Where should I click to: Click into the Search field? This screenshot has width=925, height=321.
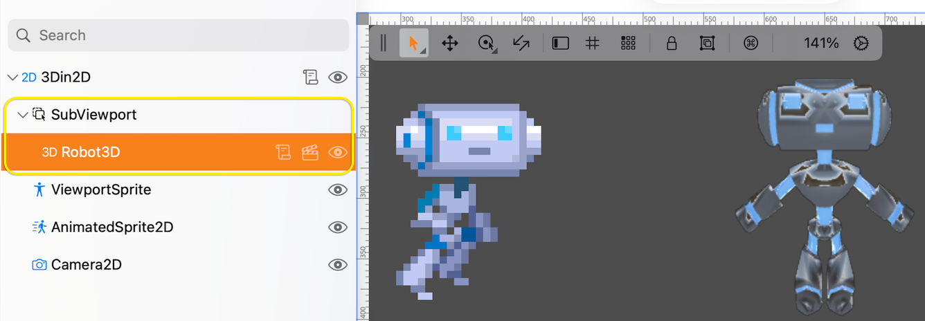[179, 35]
